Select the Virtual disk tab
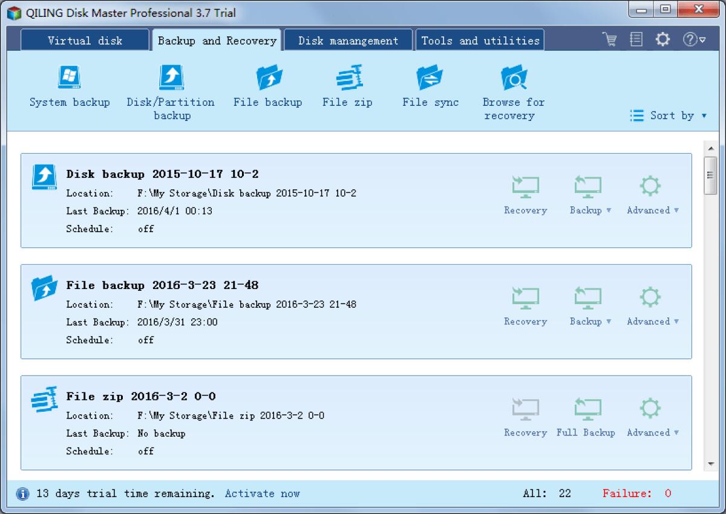726x514 pixels. pyautogui.click(x=84, y=40)
